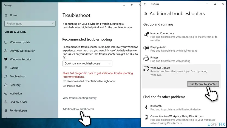Click 'No recommended troubleshooters right now' text
The width and height of the screenshot is (227, 128).
89,81
